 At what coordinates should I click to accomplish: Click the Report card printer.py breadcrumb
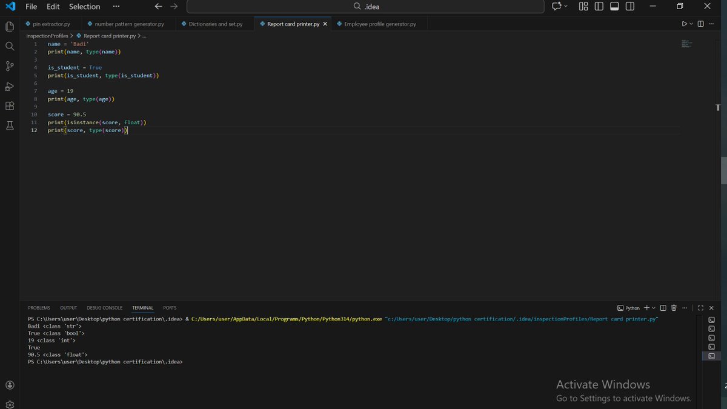(106, 36)
